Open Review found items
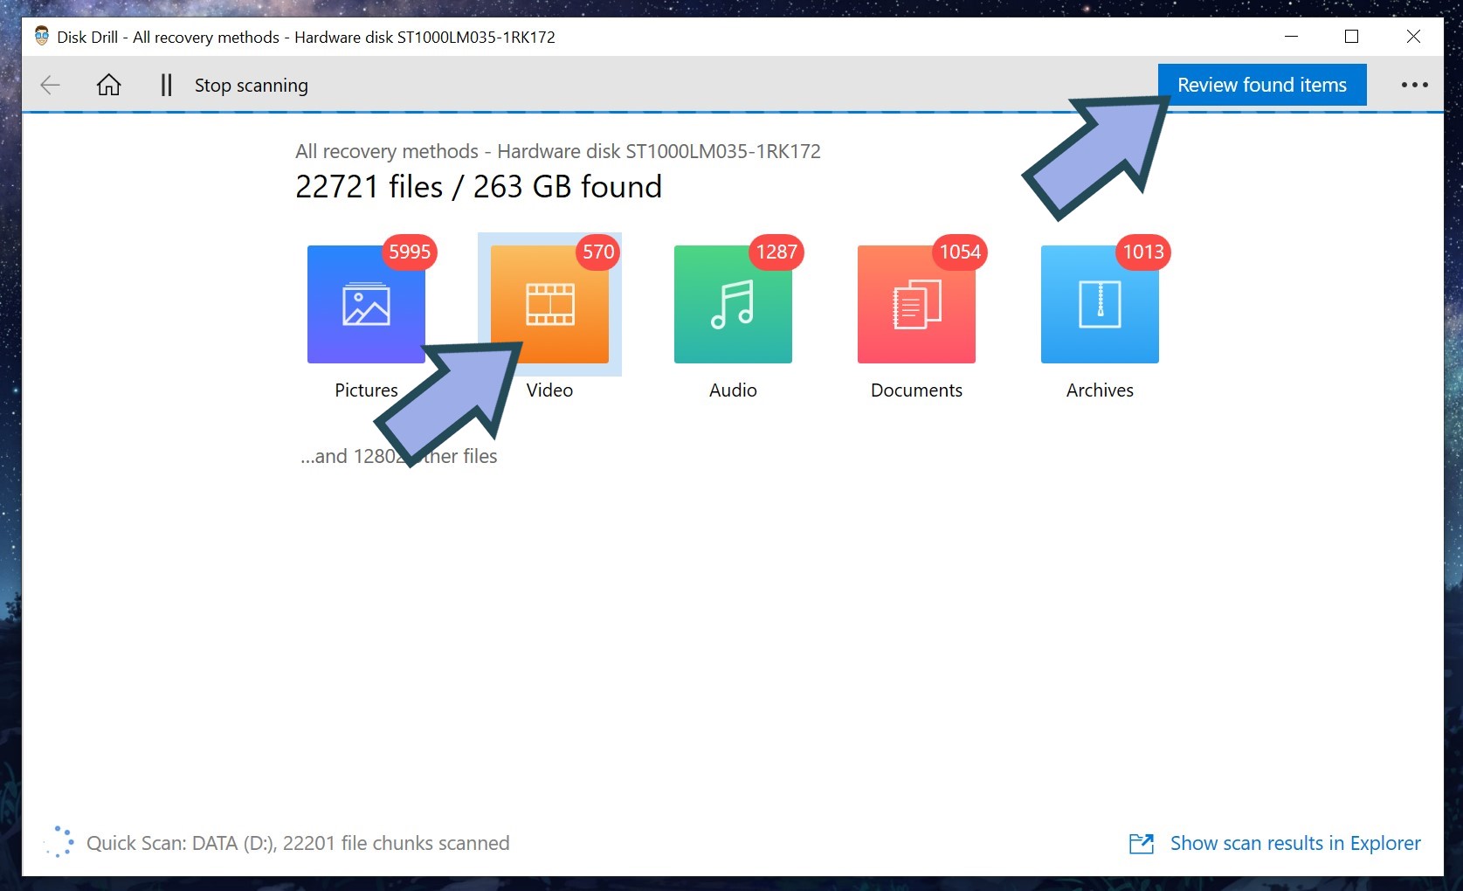 [x=1261, y=85]
